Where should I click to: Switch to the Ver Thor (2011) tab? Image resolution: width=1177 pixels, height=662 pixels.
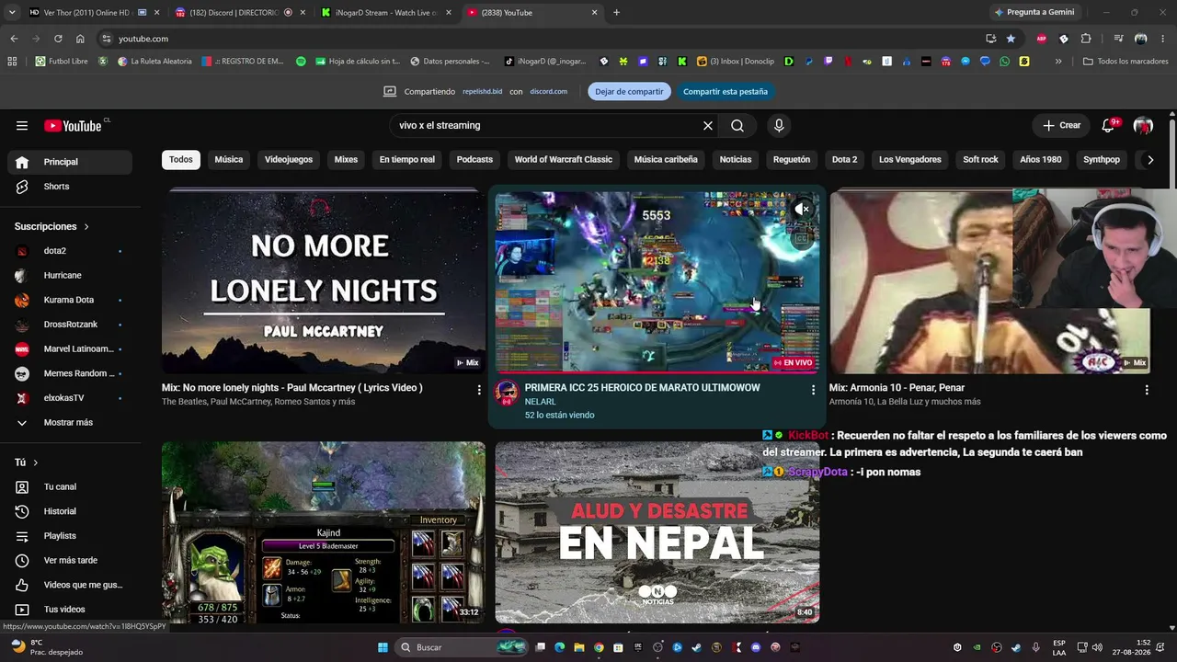[x=94, y=13]
